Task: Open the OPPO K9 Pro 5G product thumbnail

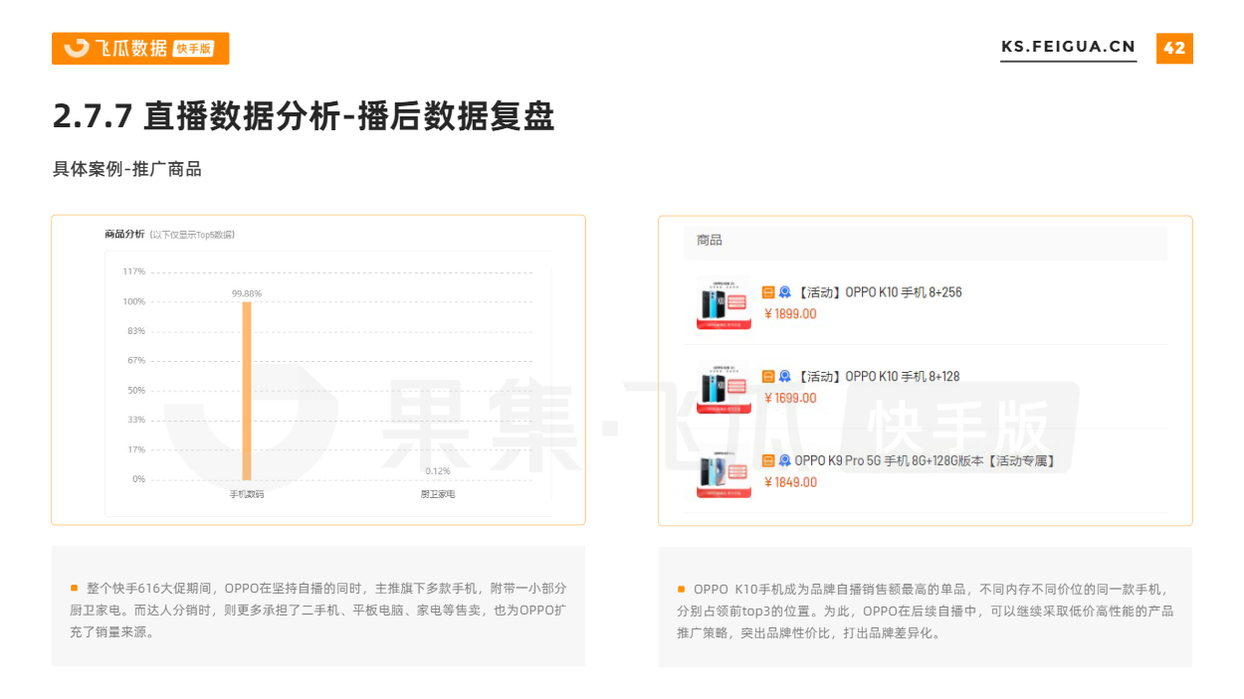Action: (724, 471)
